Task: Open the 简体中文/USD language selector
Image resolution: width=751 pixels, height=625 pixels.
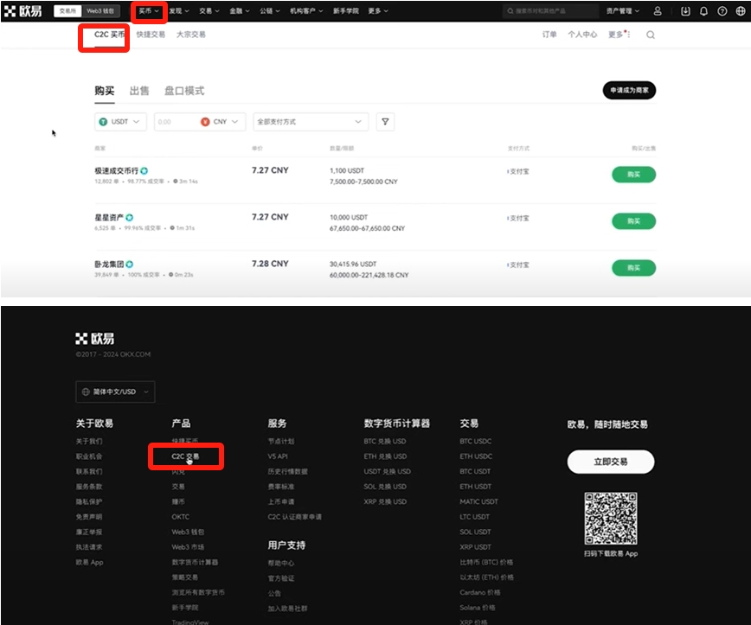Action: [115, 392]
